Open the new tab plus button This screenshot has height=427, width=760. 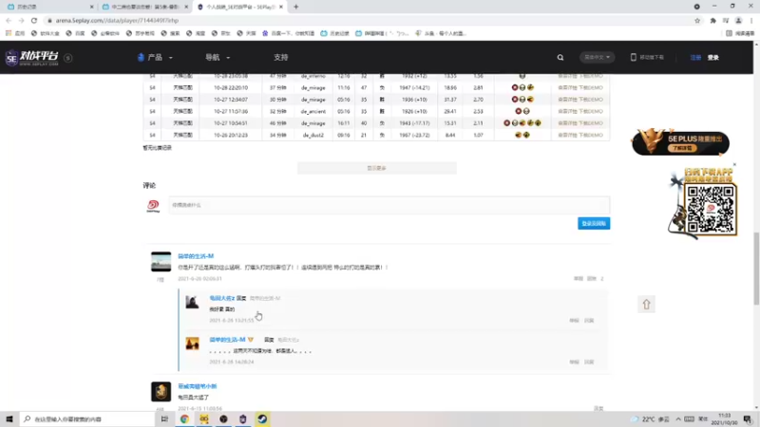[296, 7]
